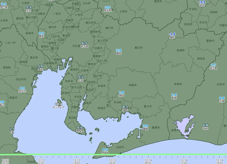Viewport: 227px width, 164px height.
Task: Select the 売木村 village label
Action: (203, 22)
